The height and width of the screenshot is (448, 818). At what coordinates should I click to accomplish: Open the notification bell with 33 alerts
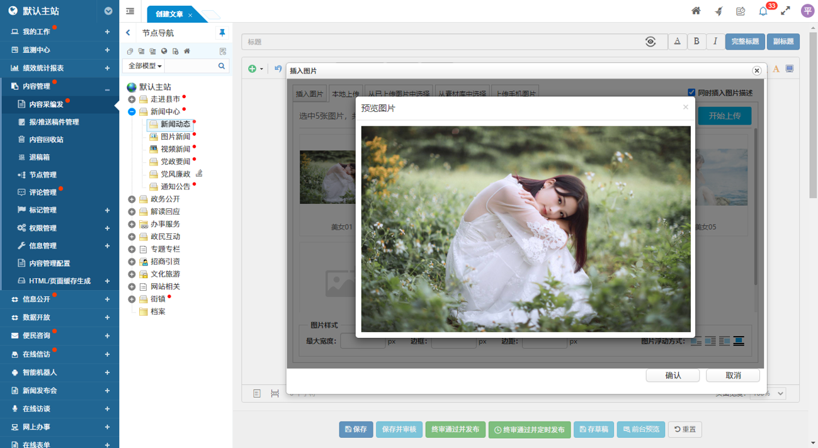pyautogui.click(x=763, y=11)
